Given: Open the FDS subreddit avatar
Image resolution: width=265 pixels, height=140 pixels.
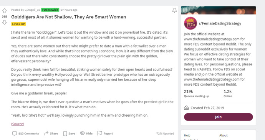Looking at the screenshot, I should (190, 23).
